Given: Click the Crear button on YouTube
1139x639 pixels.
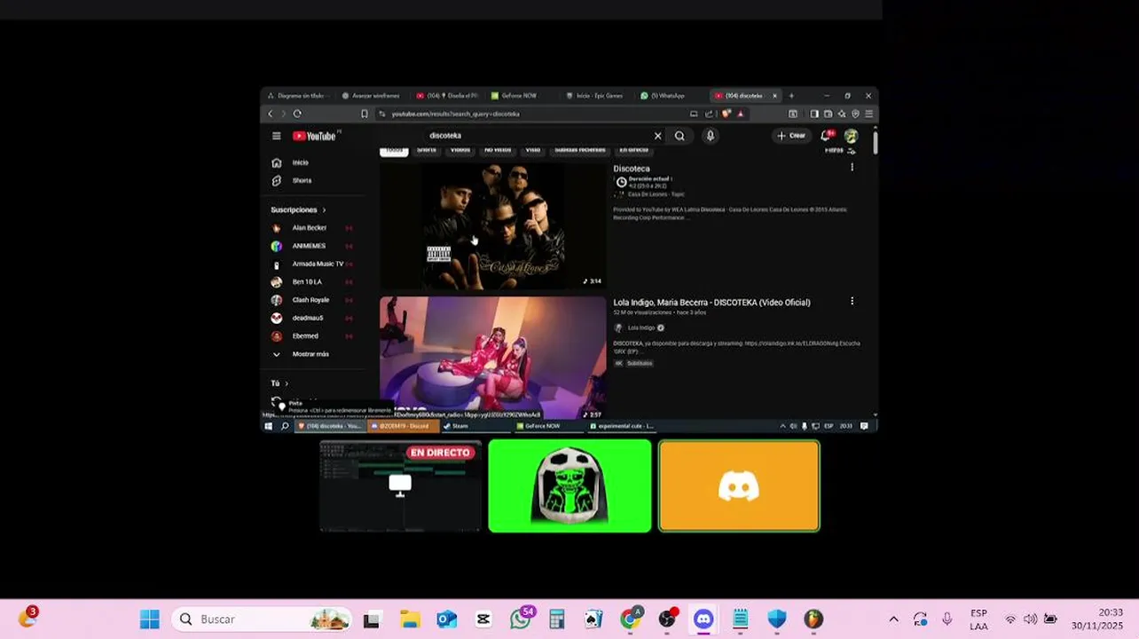Looking at the screenshot, I should click(x=791, y=136).
